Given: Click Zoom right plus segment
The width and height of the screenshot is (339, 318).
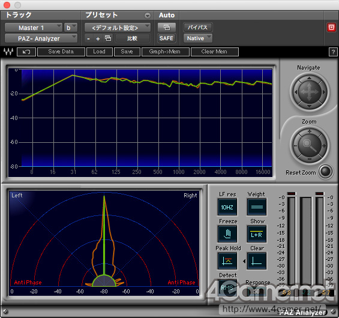Looking at the screenshot, I should [324, 145].
